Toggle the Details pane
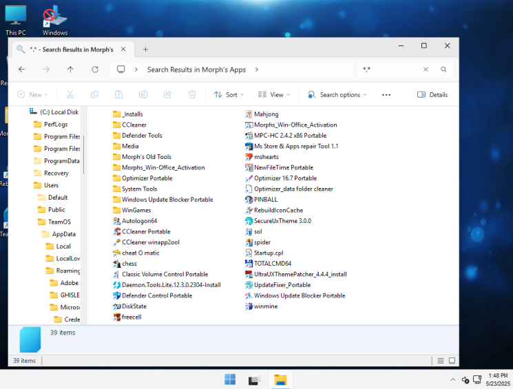The height and width of the screenshot is (389, 513). (432, 94)
